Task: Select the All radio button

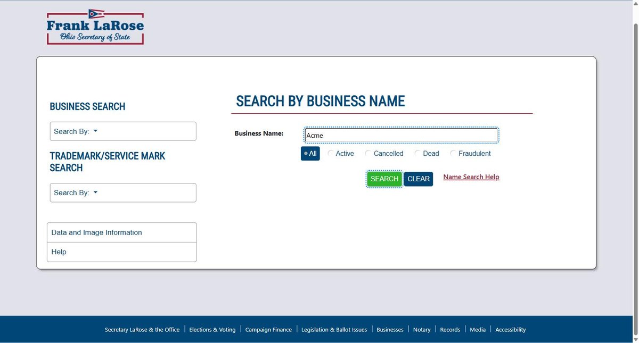Action: coord(310,154)
